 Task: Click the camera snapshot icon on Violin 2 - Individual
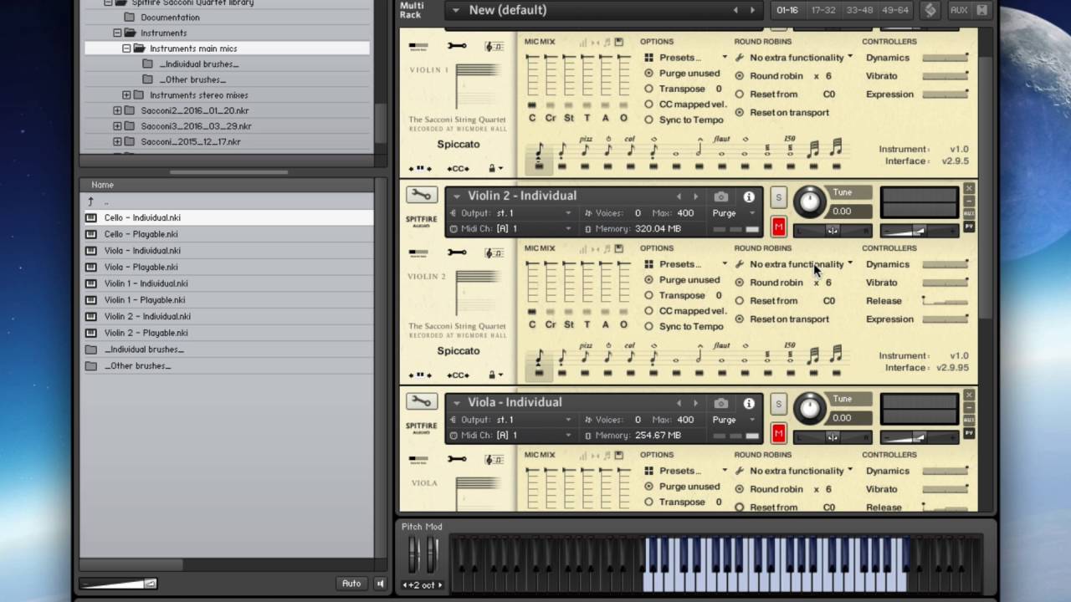[721, 196]
